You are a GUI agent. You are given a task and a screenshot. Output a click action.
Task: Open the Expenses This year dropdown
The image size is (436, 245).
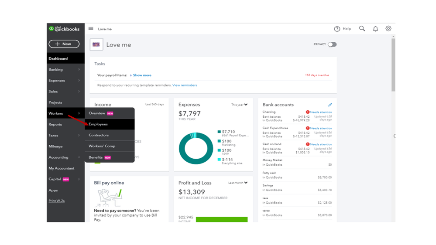[240, 105]
